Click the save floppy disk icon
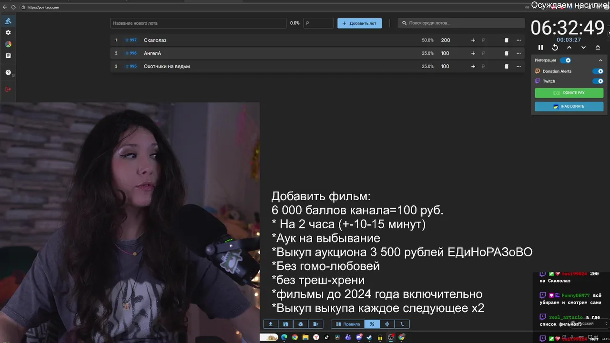This screenshot has height=343, width=610. coord(285,324)
